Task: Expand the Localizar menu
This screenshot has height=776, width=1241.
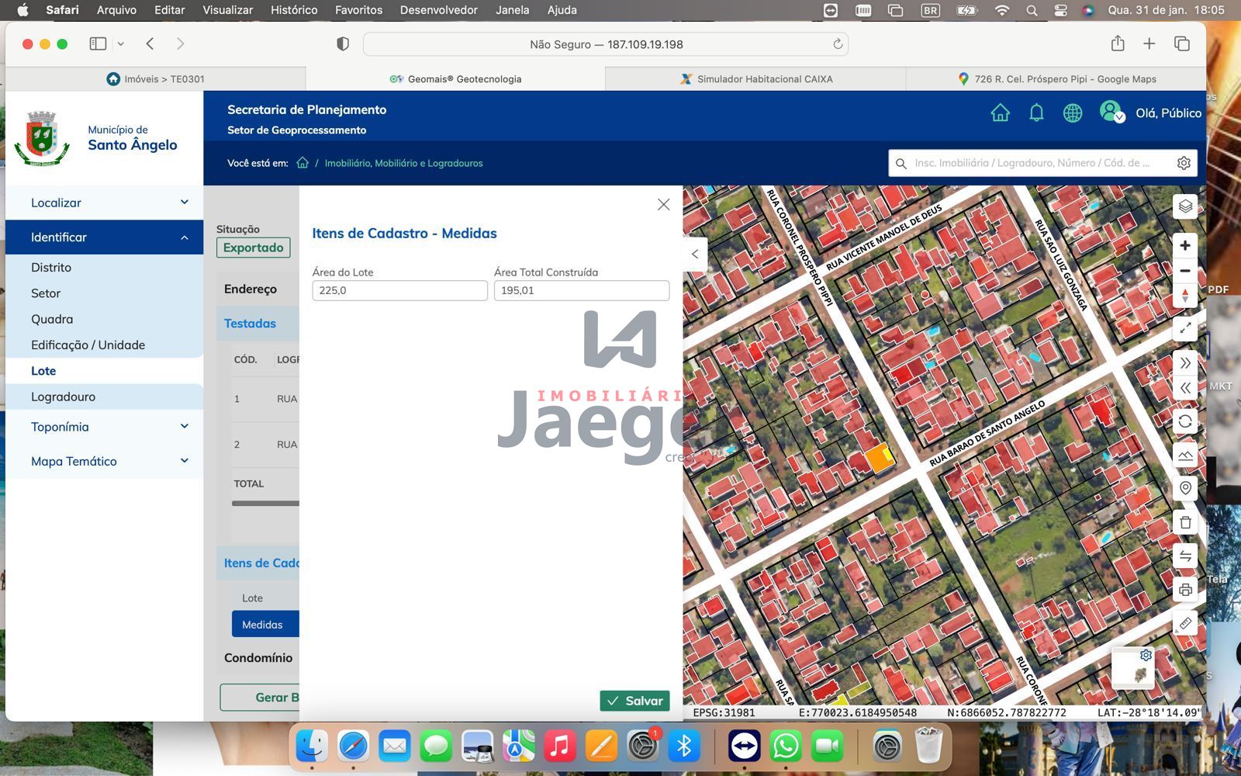Action: (x=104, y=203)
